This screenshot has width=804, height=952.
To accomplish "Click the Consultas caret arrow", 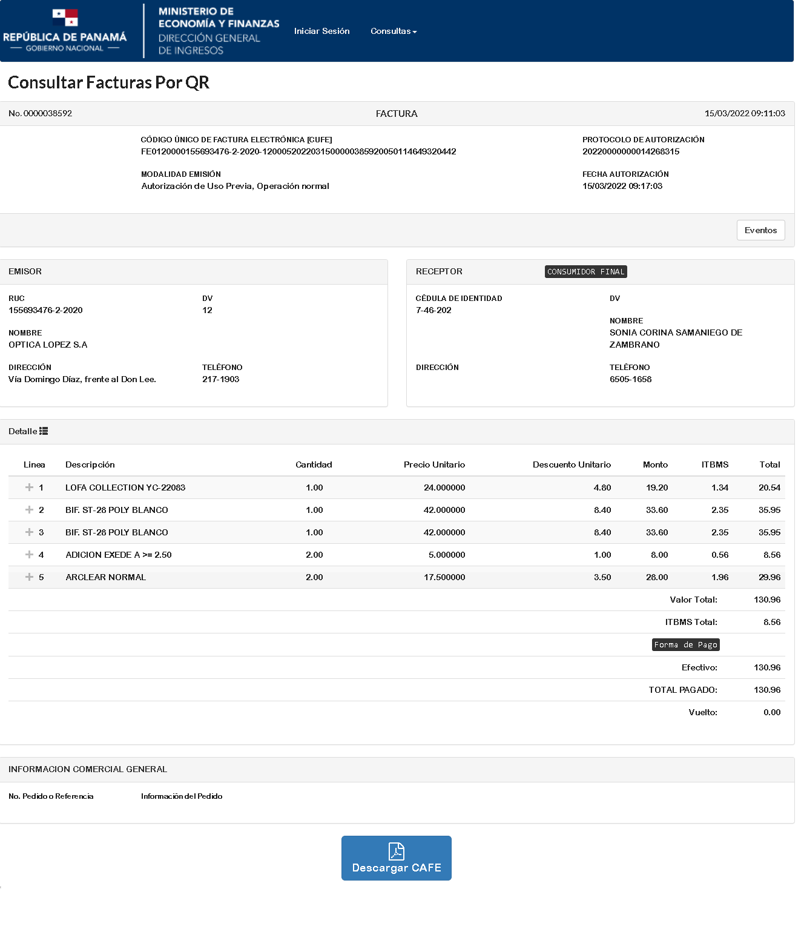I will click(415, 31).
